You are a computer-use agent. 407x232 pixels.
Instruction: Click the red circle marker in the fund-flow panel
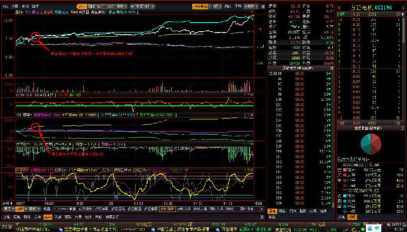(x=36, y=127)
